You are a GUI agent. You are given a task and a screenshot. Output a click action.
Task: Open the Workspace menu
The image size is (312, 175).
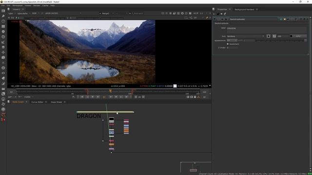tap(18, 5)
